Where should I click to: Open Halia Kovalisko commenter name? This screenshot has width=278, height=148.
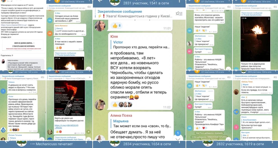pos(12,60)
